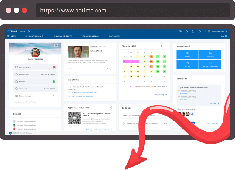Open the hamburger MENU
This screenshot has width=235, height=170.
(x=11, y=36)
